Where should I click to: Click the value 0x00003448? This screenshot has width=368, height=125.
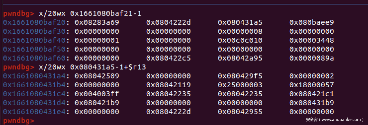tap(312, 40)
